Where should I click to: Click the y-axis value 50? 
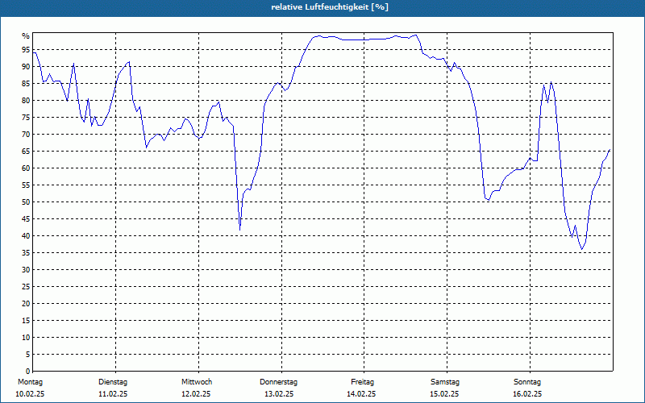(x=26, y=202)
